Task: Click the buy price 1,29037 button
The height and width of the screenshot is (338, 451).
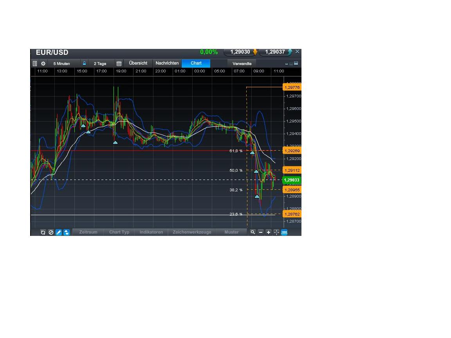Action: 276,52
